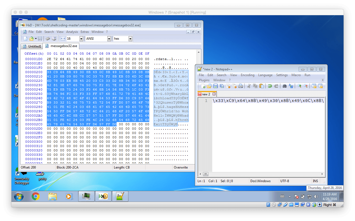Open HxD File menu
Screen dimensions: 355x221
31,32
